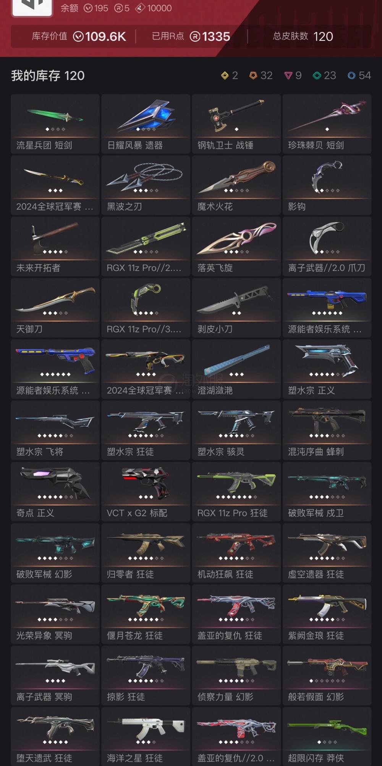Image resolution: width=382 pixels, height=766 pixels.
Task: Open the 离子武器 冥驹 sniper skin
Action: (x=55, y=676)
